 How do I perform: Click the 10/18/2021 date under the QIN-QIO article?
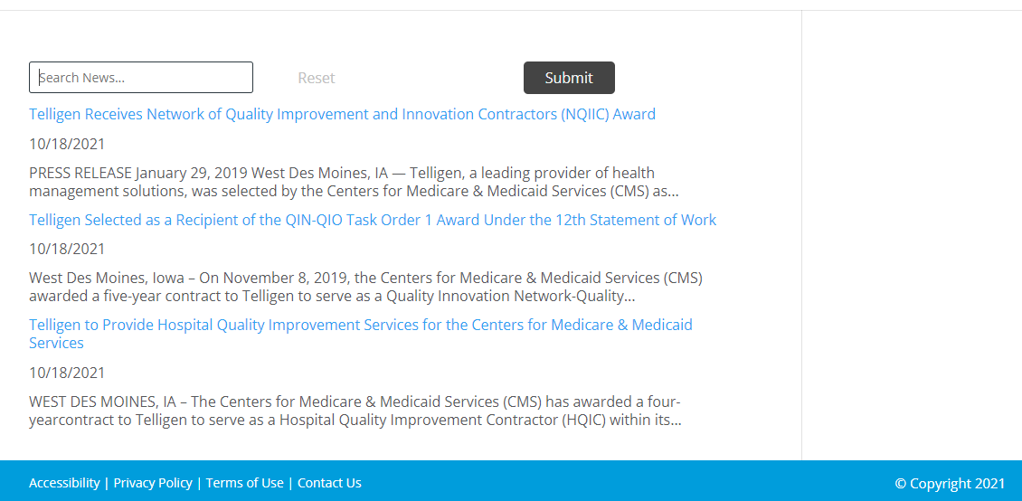pyautogui.click(x=67, y=249)
